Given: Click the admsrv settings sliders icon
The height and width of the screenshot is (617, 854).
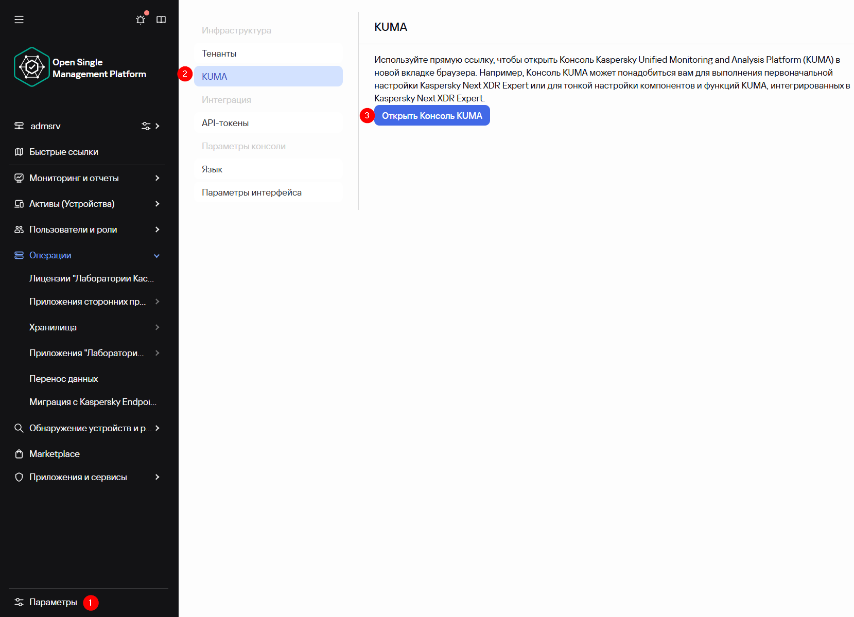Looking at the screenshot, I should coord(146,126).
